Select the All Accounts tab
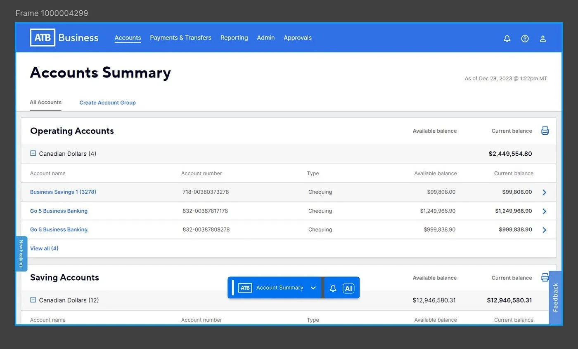 (45, 102)
